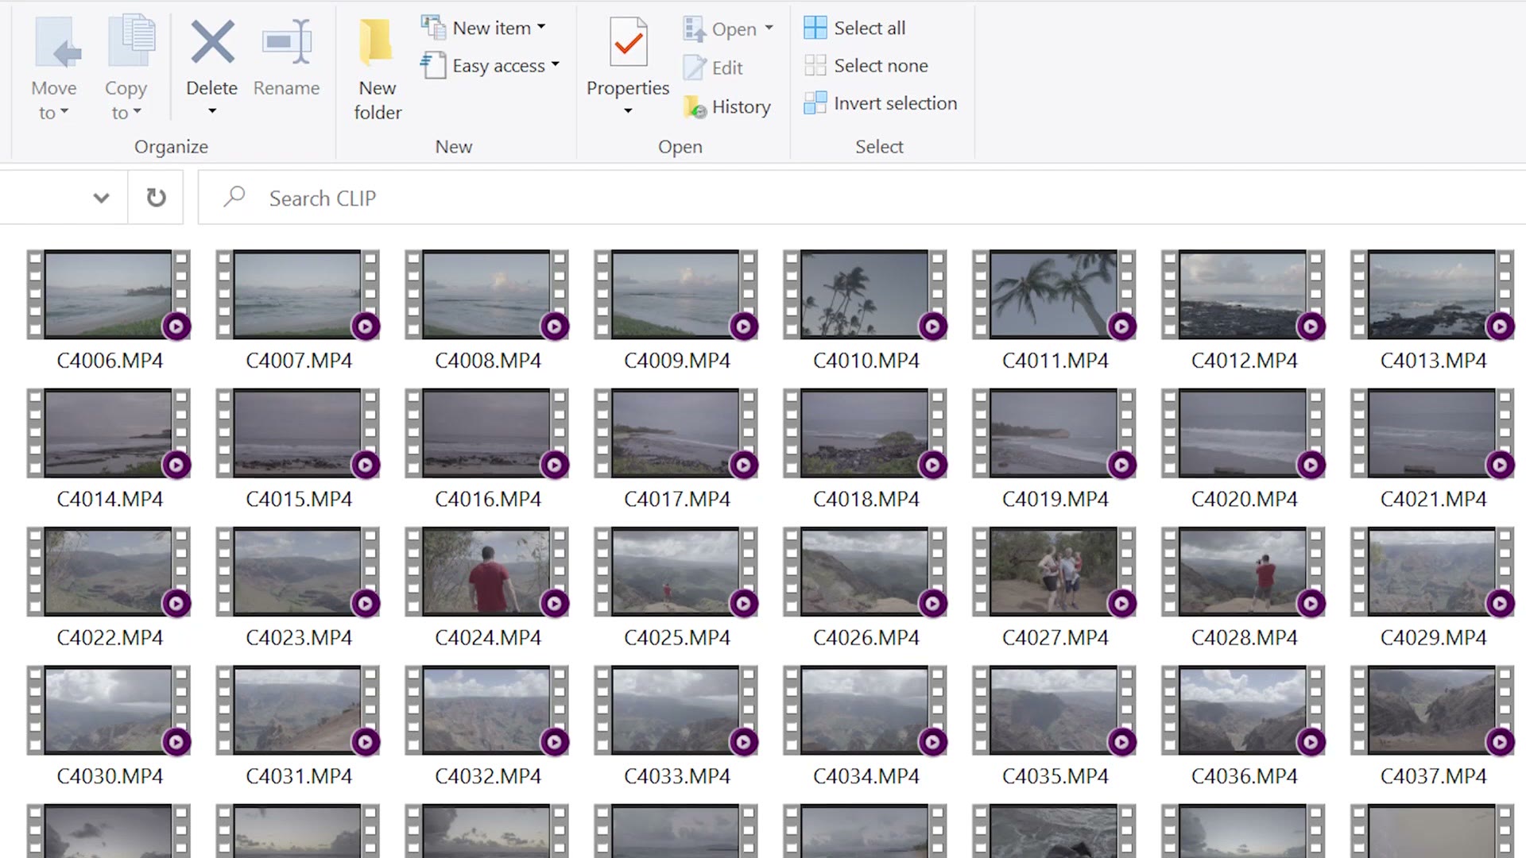Image resolution: width=1526 pixels, height=858 pixels.
Task: Select video thumbnail C4037.MP4
Action: click(x=1433, y=710)
